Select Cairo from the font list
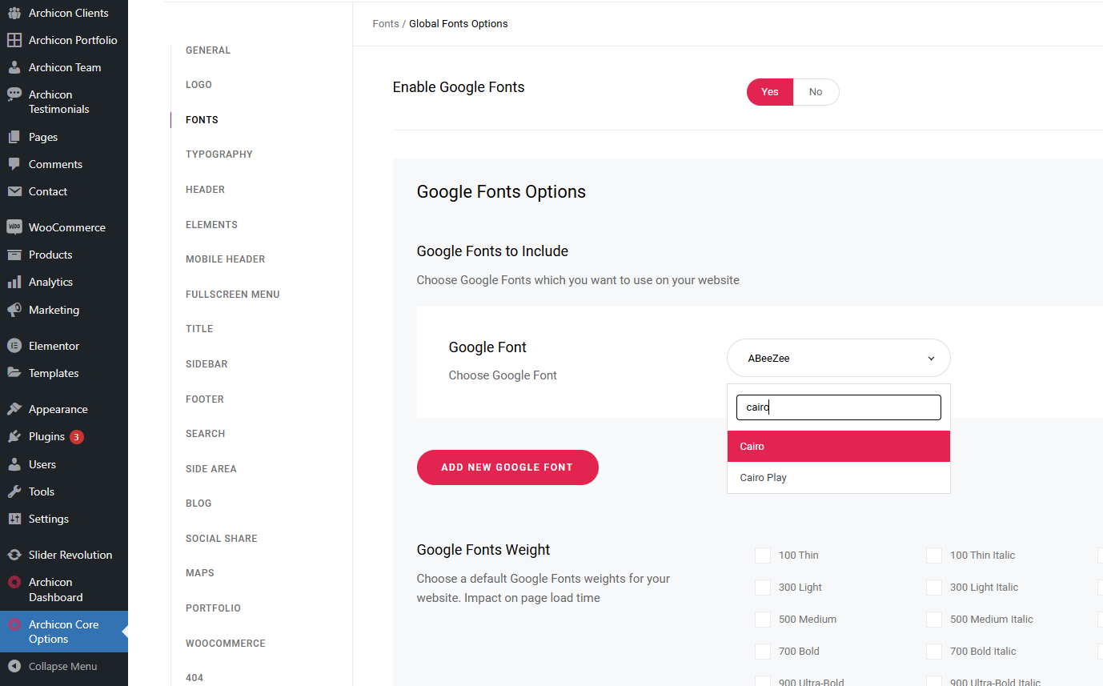The image size is (1103, 686). [838, 447]
